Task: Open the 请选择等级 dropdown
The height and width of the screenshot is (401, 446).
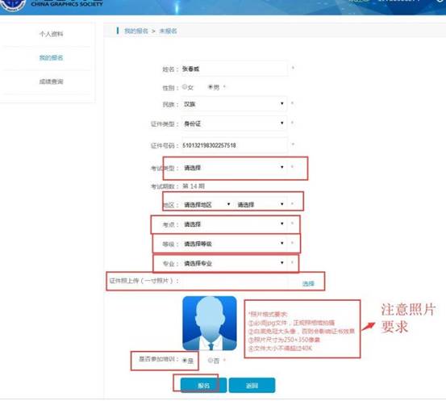Action: (x=234, y=244)
